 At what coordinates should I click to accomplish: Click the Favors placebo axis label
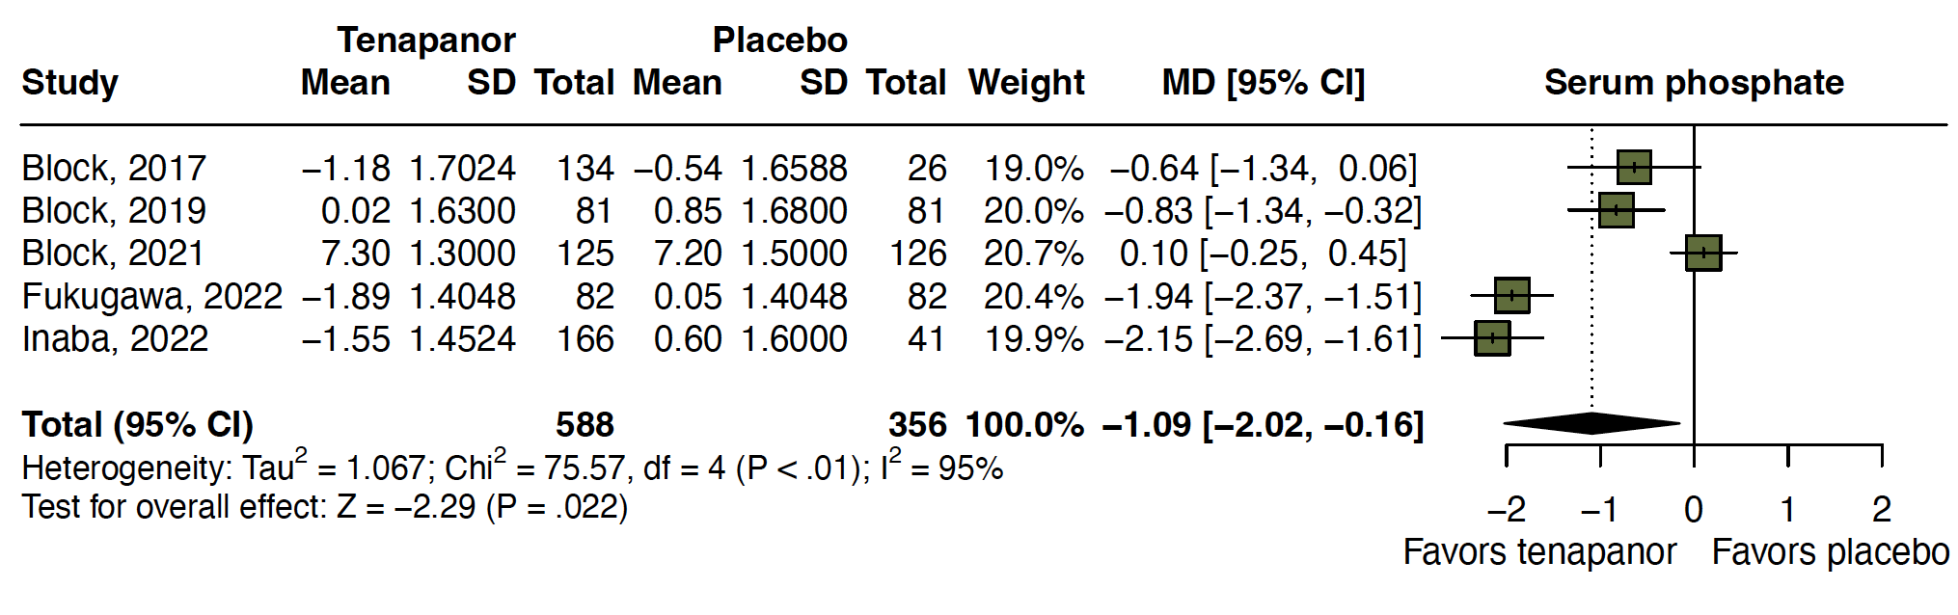[x=1831, y=552]
